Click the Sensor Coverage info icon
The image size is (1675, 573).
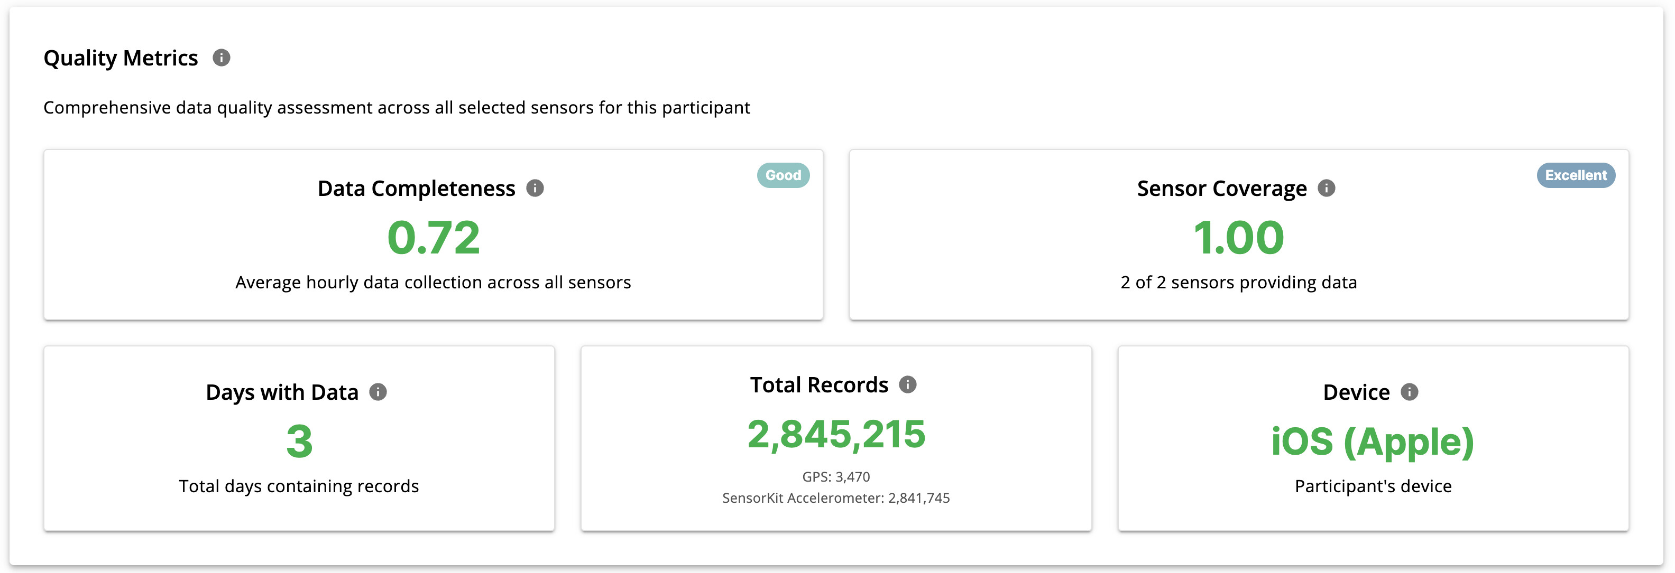tap(1326, 189)
